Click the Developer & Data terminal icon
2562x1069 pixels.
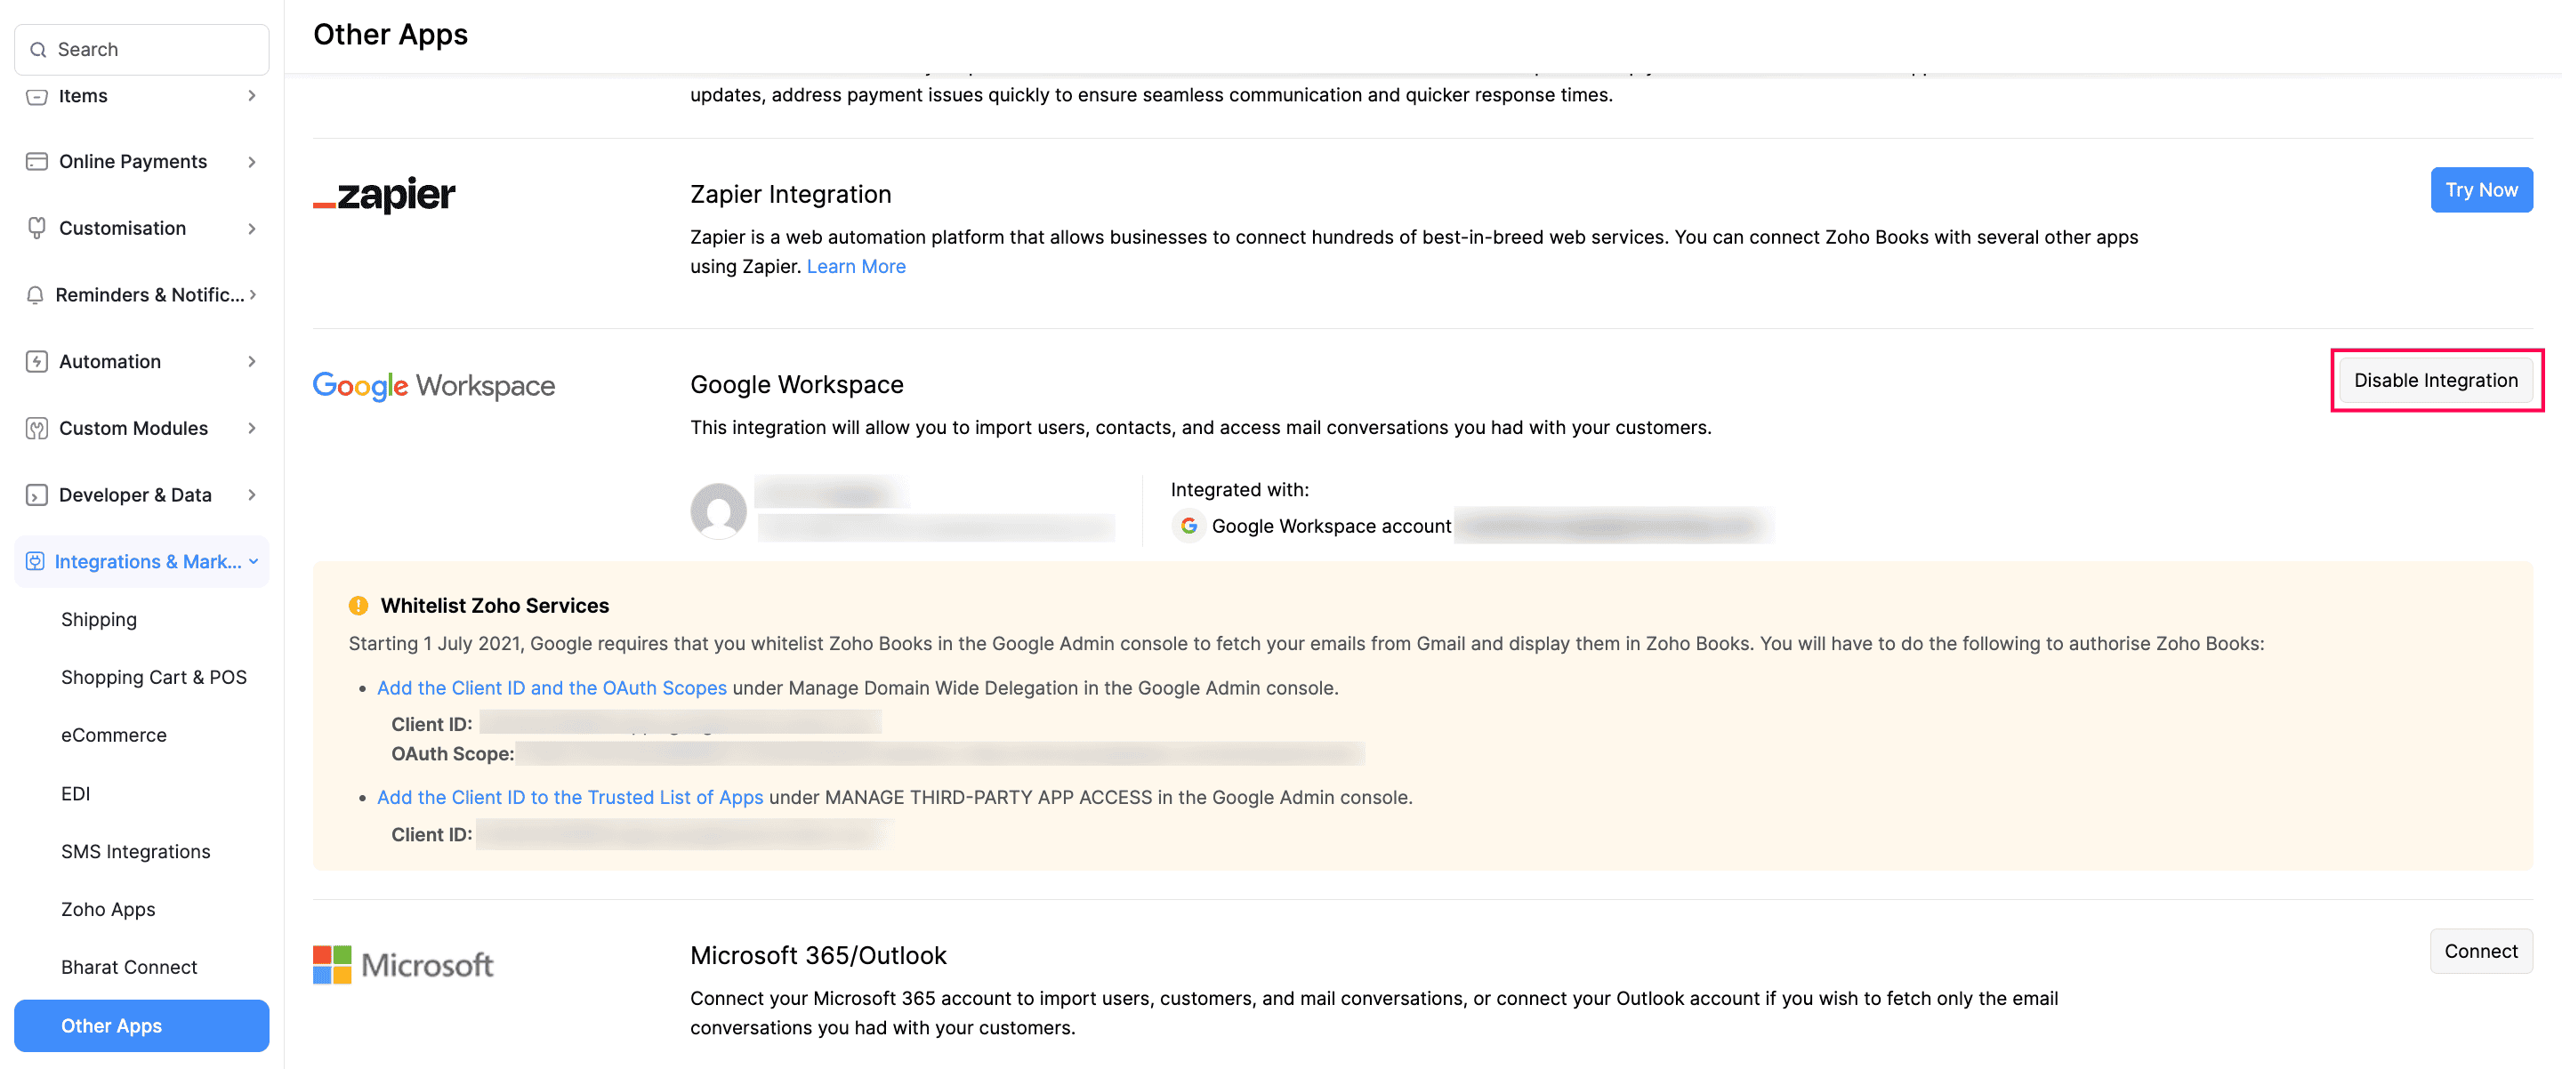[36, 495]
